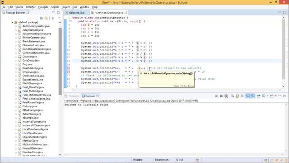
Task: Remove all terminated launches via double-X icon
Action: (226, 96)
